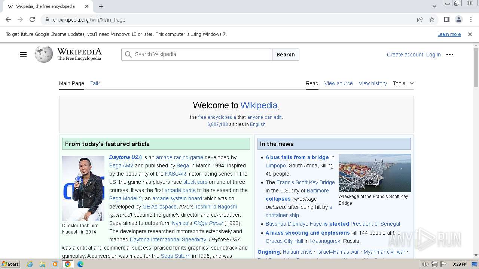
Task: Open Chrome three-dot menu
Action: 471,19
